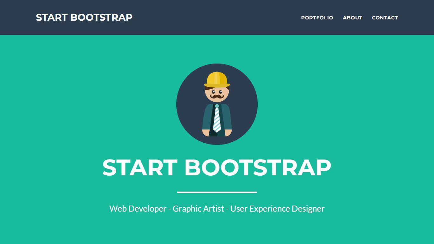Select Contact in the navigation bar
The height and width of the screenshot is (244, 434).
tap(385, 18)
